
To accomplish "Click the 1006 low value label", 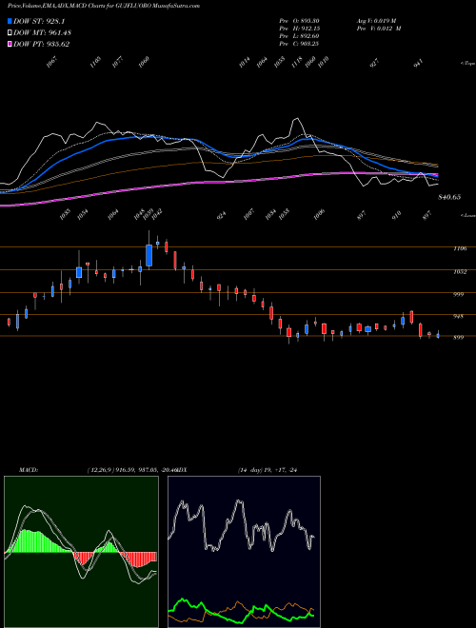I will (319, 214).
